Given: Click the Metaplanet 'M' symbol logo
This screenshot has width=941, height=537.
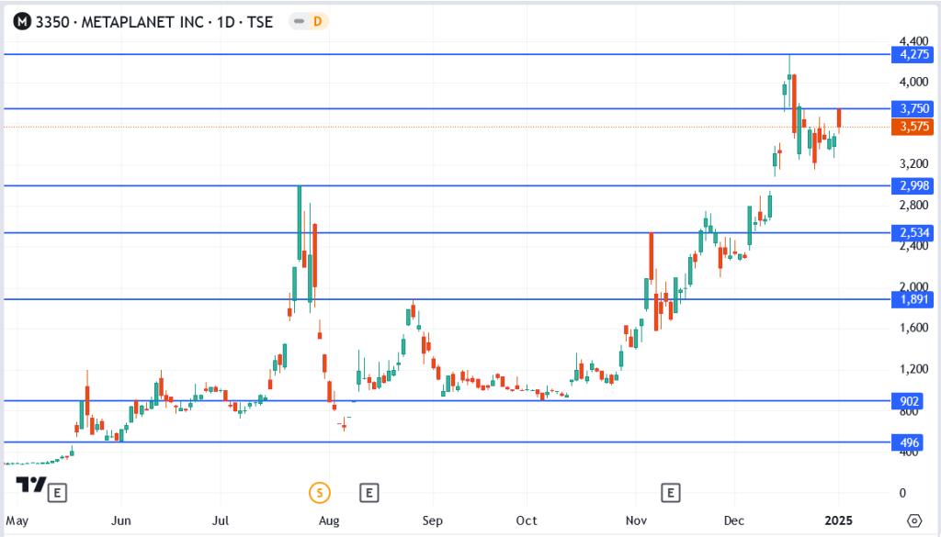Looking at the screenshot, I should coord(21,22).
